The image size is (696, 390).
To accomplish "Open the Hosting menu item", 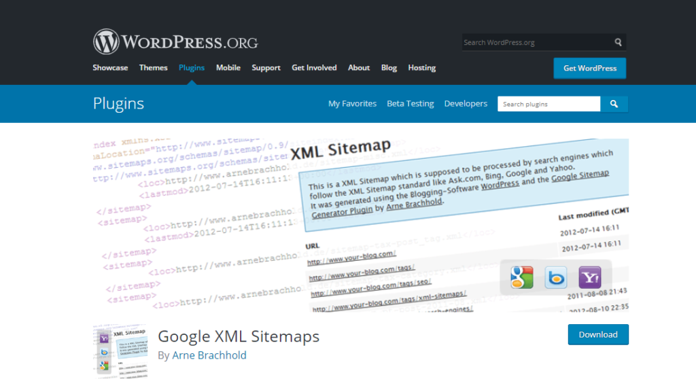I will (x=421, y=68).
